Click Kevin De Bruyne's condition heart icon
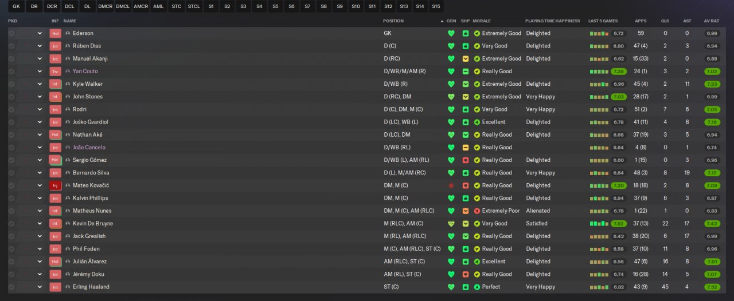The width and height of the screenshot is (734, 301). pos(451,224)
